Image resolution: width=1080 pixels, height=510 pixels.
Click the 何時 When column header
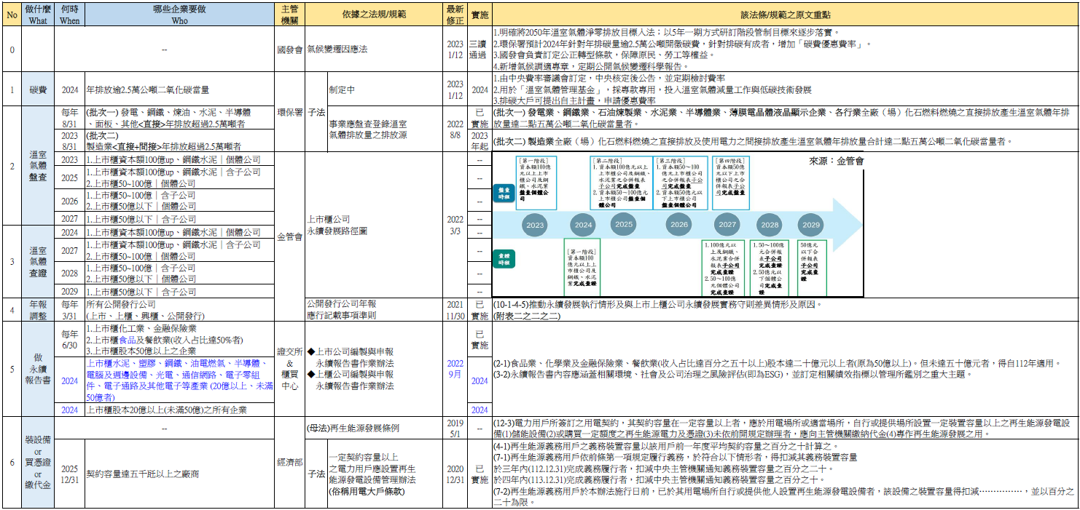[70, 14]
